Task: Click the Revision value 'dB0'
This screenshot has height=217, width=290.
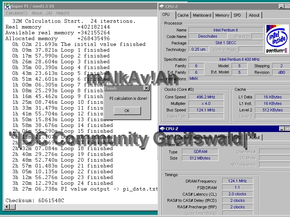Action: pos(281,72)
